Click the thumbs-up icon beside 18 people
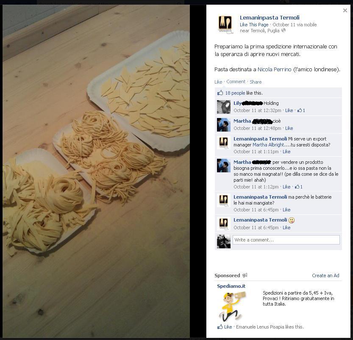353x340 pixels. point(220,93)
